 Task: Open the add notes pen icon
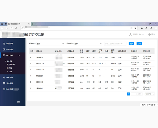click(x=146, y=28)
